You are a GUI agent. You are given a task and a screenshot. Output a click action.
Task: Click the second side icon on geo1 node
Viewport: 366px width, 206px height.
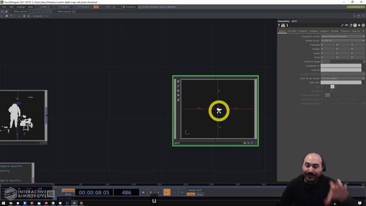[178, 86]
